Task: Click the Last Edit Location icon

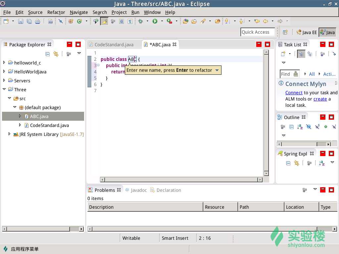Action: (257, 21)
